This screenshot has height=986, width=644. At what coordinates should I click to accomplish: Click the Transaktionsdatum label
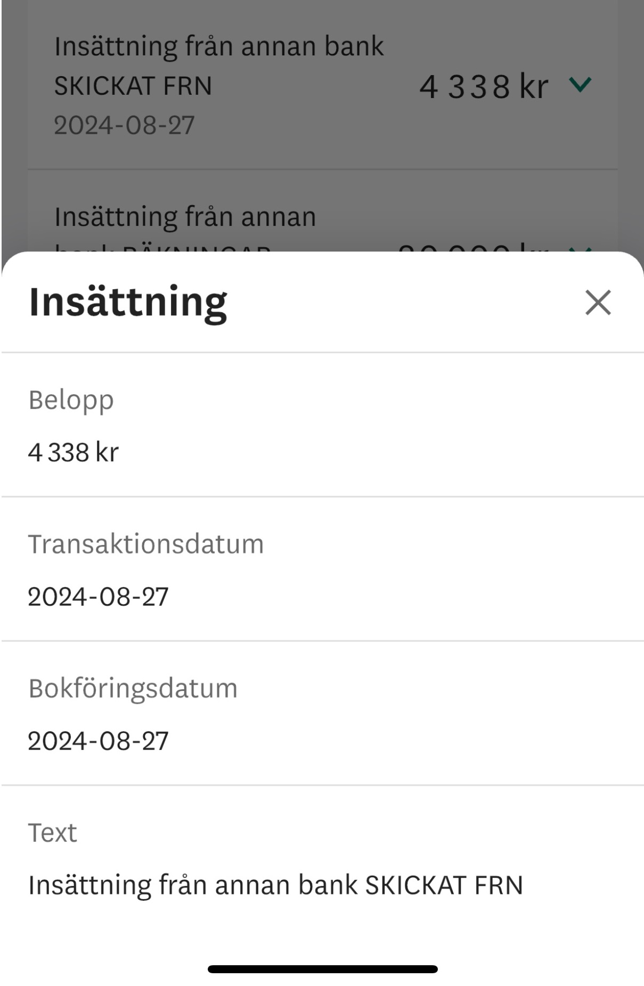tap(146, 544)
